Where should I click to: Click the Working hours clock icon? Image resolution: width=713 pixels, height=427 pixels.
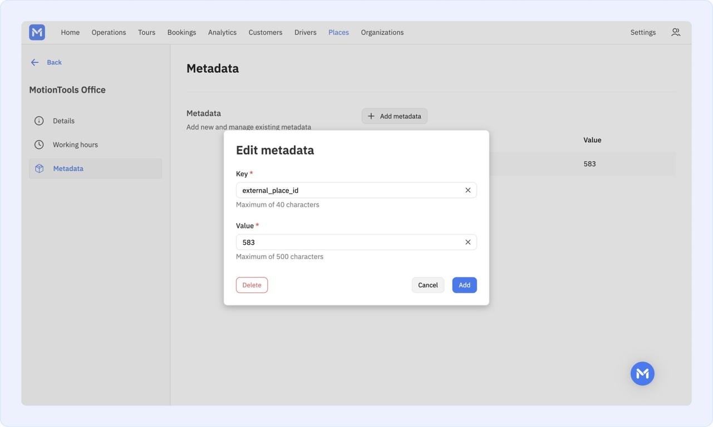click(x=39, y=145)
